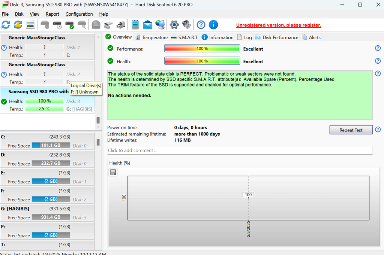Open the File menu
This screenshot has width=384, height=255.
click(5, 14)
